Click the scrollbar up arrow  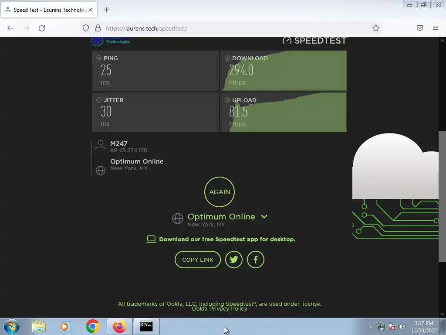[x=442, y=41]
